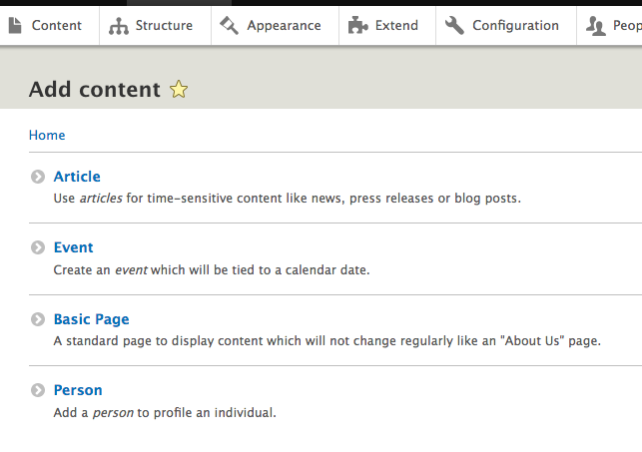Click the Configuration wrench icon
642x452 pixels.
tap(454, 25)
